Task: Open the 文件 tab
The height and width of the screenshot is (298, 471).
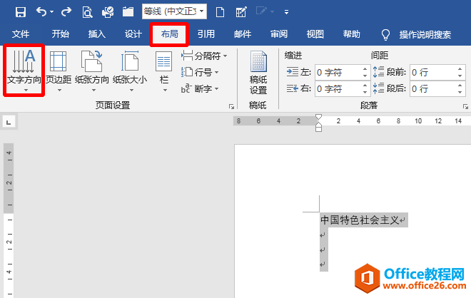Action: (21, 34)
